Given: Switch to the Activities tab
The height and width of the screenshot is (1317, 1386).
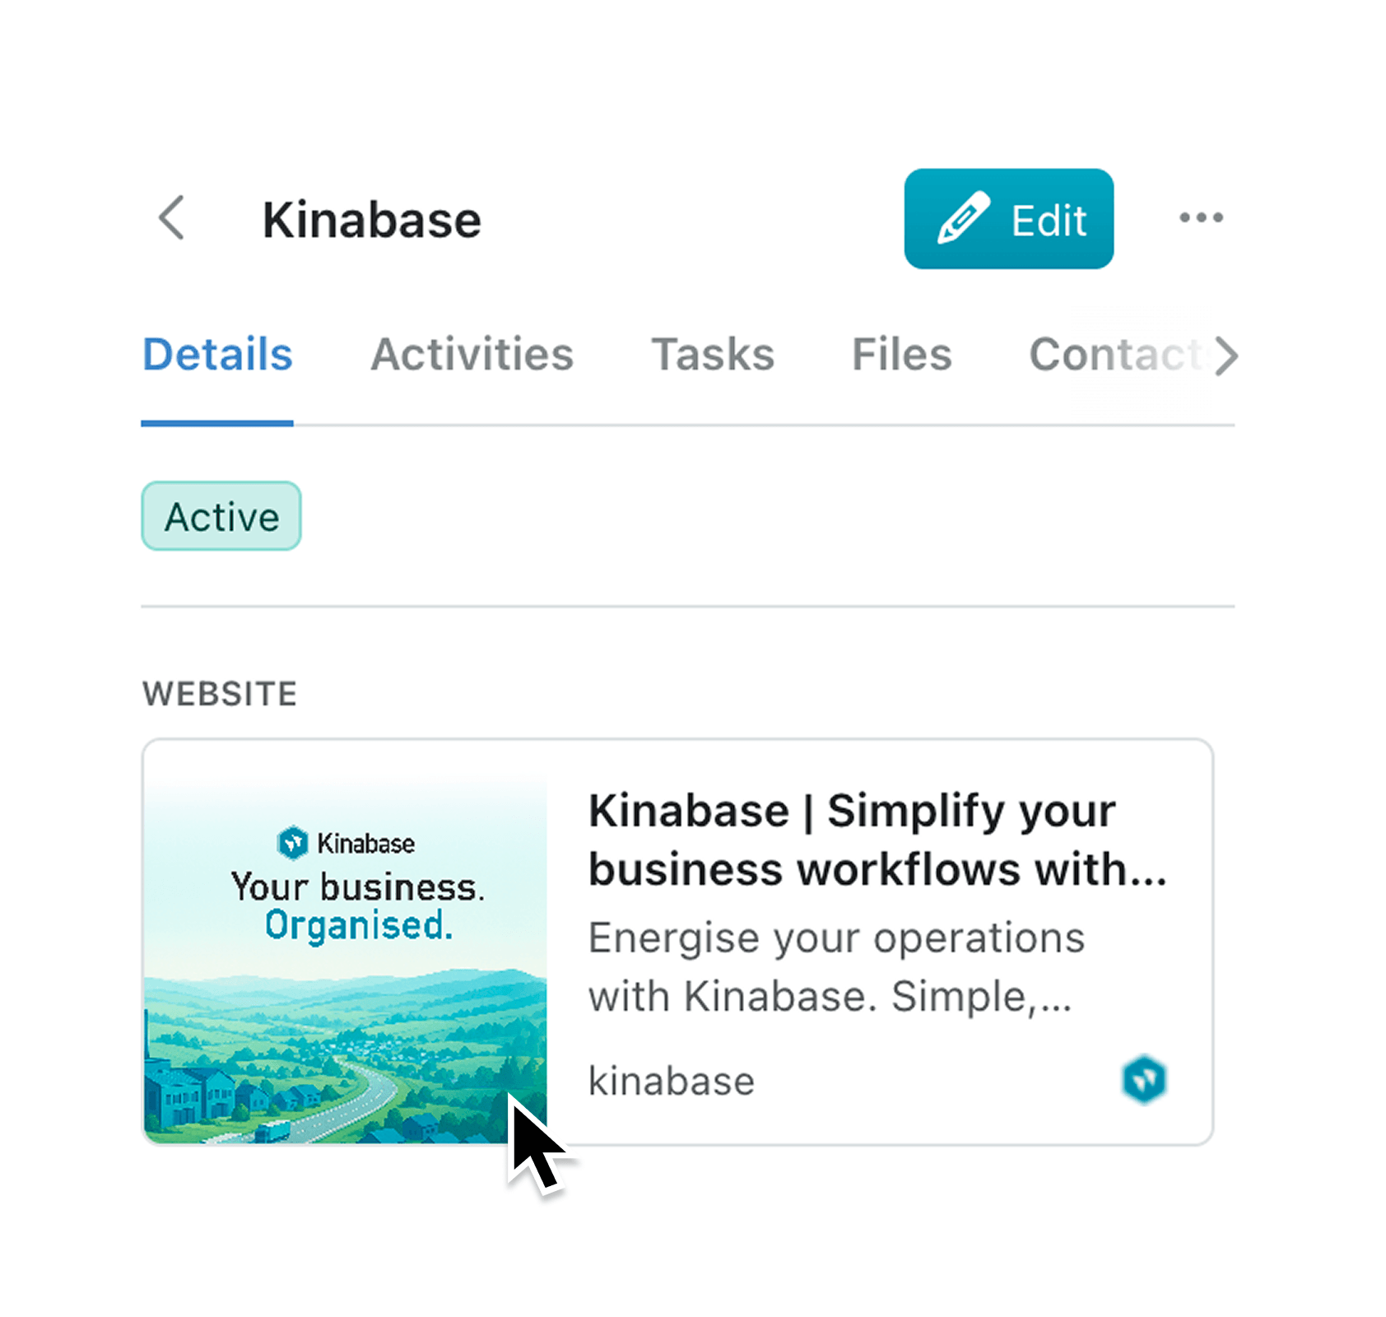Looking at the screenshot, I should click(472, 354).
